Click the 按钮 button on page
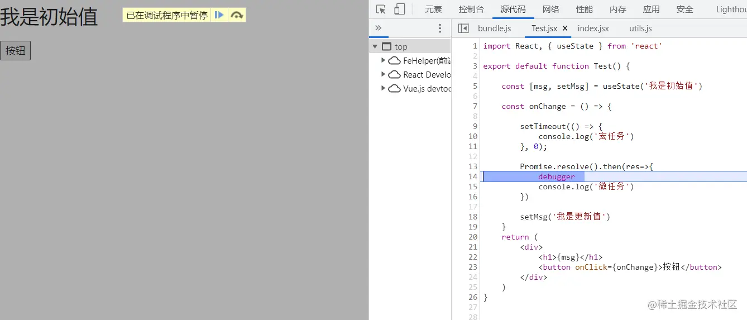Viewport: 747px width, 320px height. [x=15, y=50]
